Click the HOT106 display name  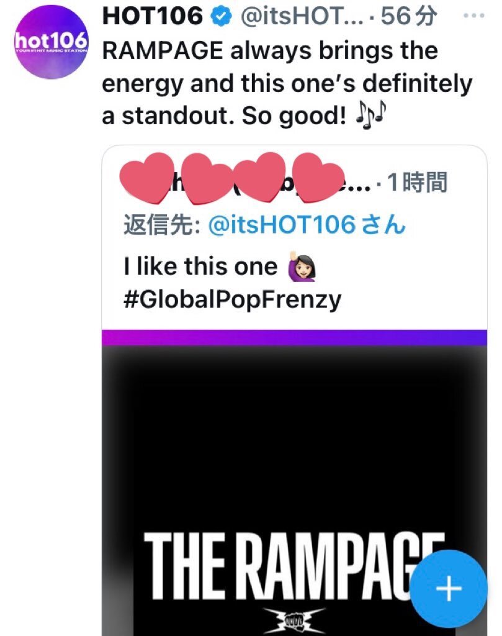click(153, 16)
